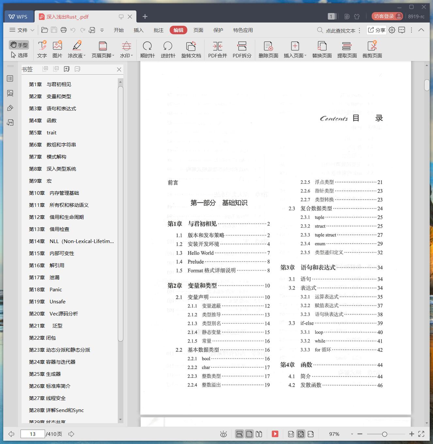This screenshot has height=444, width=433.
Task: Open the thumbnail panel sidebar icon
Action: click(10, 93)
